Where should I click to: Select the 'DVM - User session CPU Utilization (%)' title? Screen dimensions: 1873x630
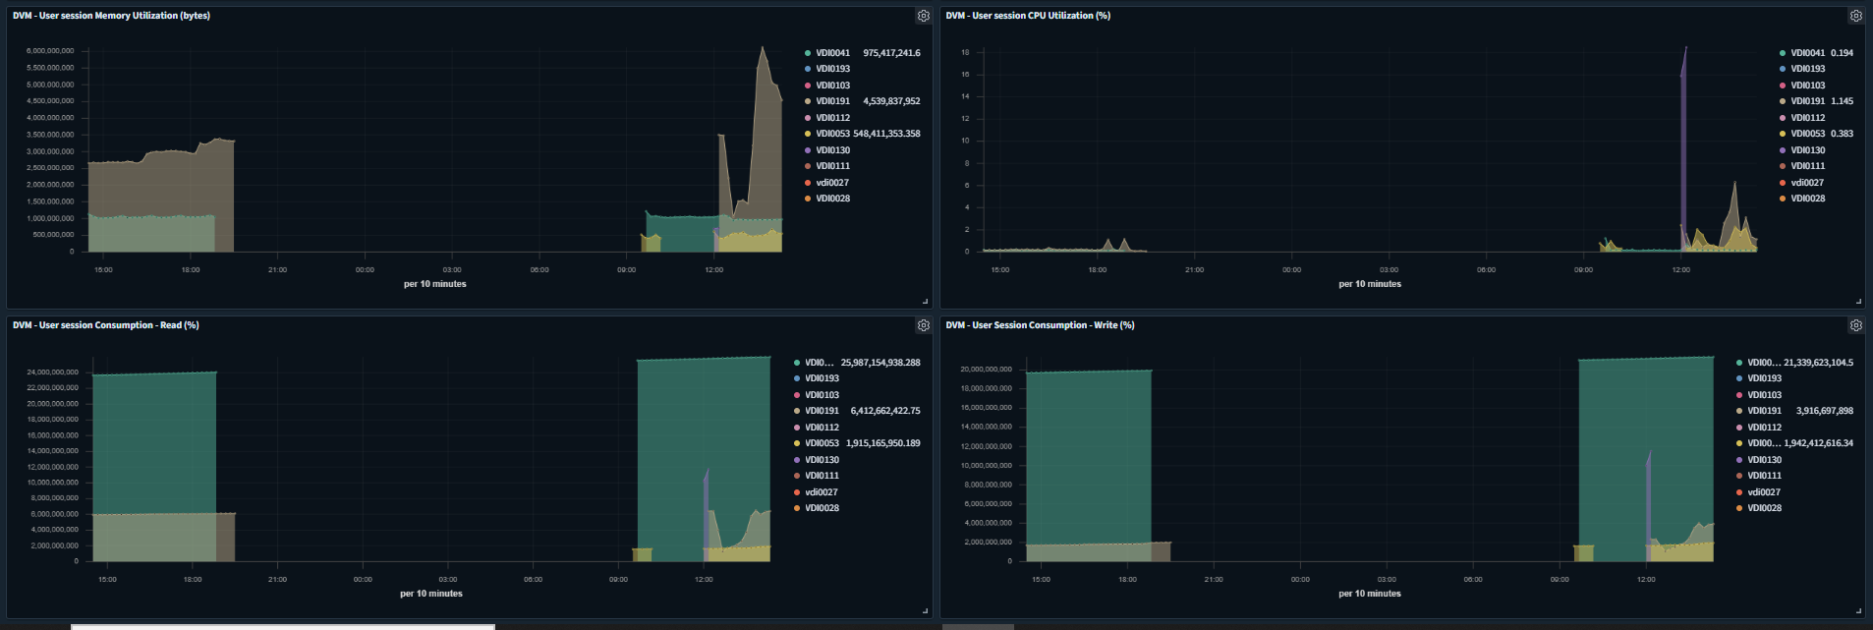(x=1028, y=16)
